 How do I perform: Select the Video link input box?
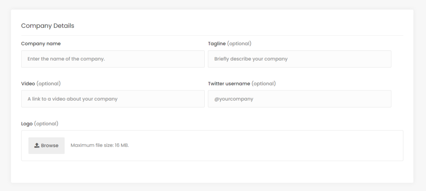click(113, 99)
